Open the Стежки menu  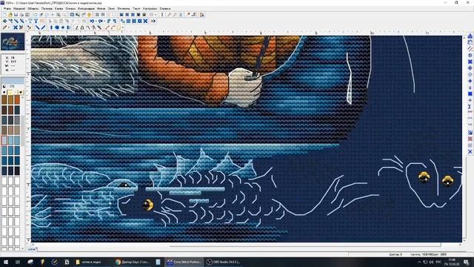(70, 9)
